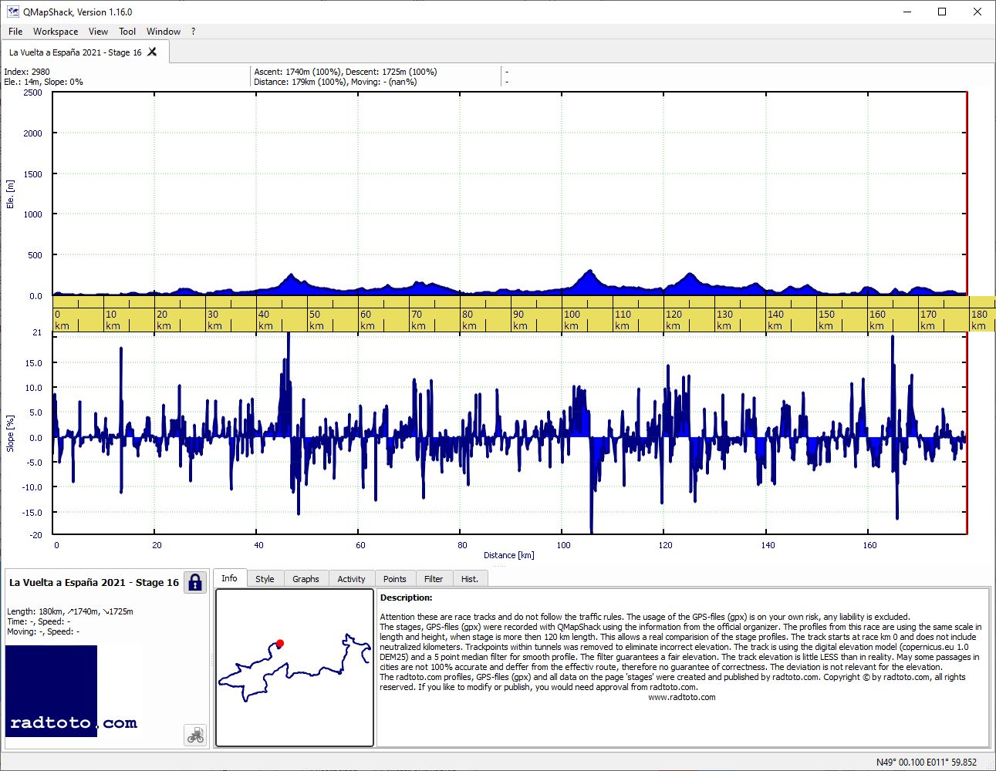Click the QMapShack app icon in title bar
Viewport: 996px width, 771px height.
(12, 12)
